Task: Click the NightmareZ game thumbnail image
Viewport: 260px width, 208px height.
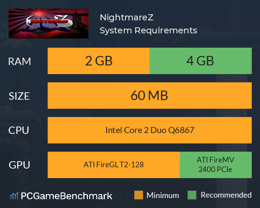Action: click(x=49, y=23)
